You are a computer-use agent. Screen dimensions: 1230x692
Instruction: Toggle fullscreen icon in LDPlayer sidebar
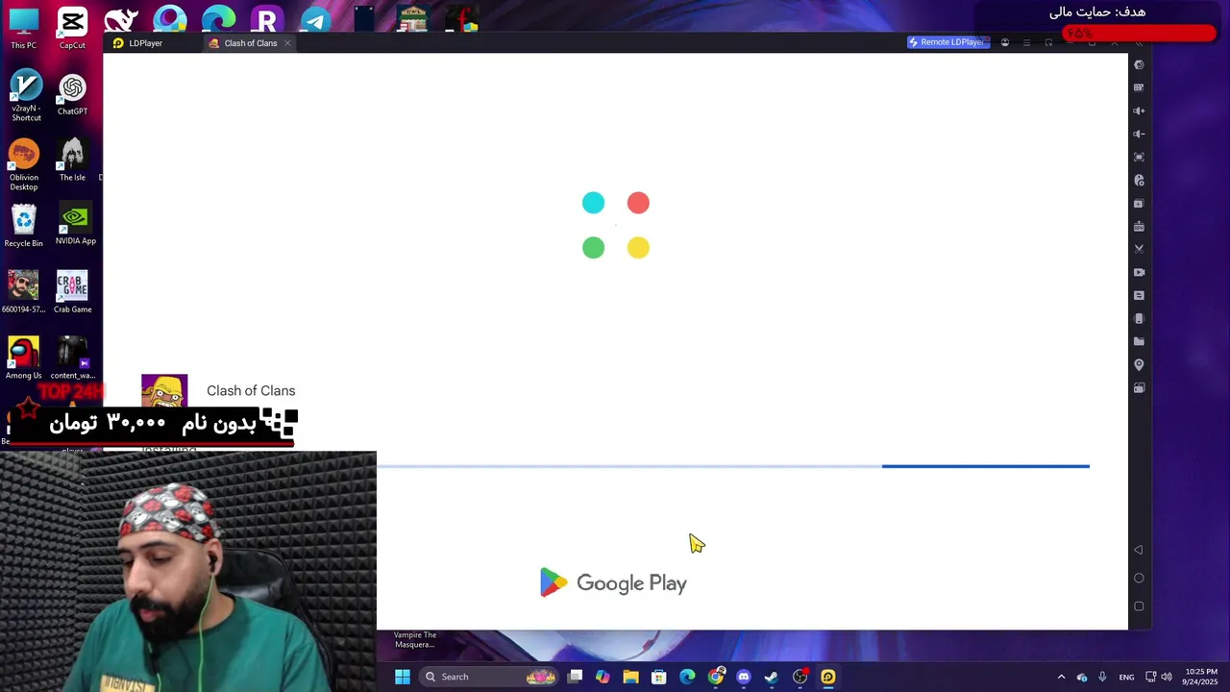[x=1139, y=157]
